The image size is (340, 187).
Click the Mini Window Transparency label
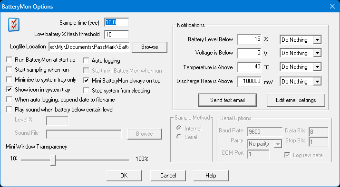[37, 147]
